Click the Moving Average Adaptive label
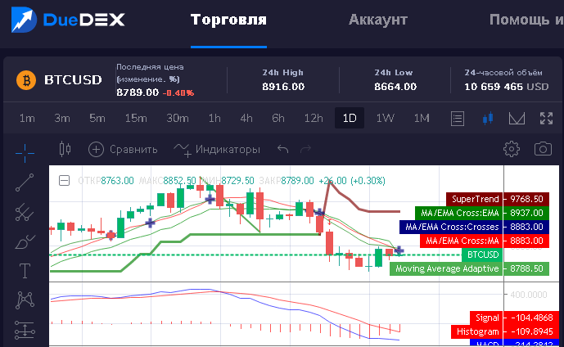Image resolution: width=564 pixels, height=347 pixels. 469,268
